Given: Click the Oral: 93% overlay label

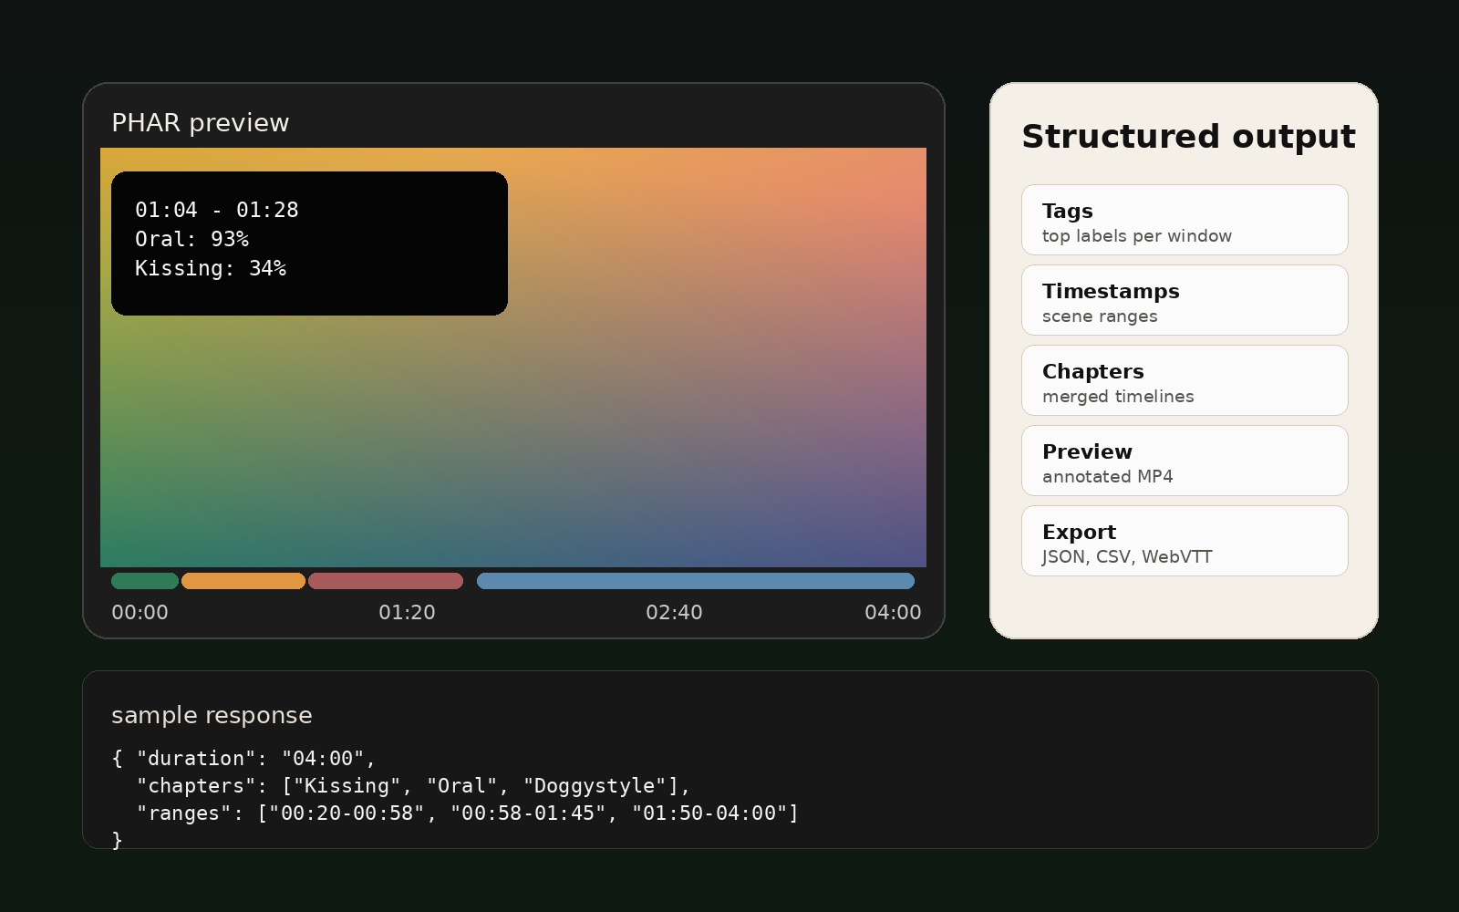Looking at the screenshot, I should coord(191,239).
